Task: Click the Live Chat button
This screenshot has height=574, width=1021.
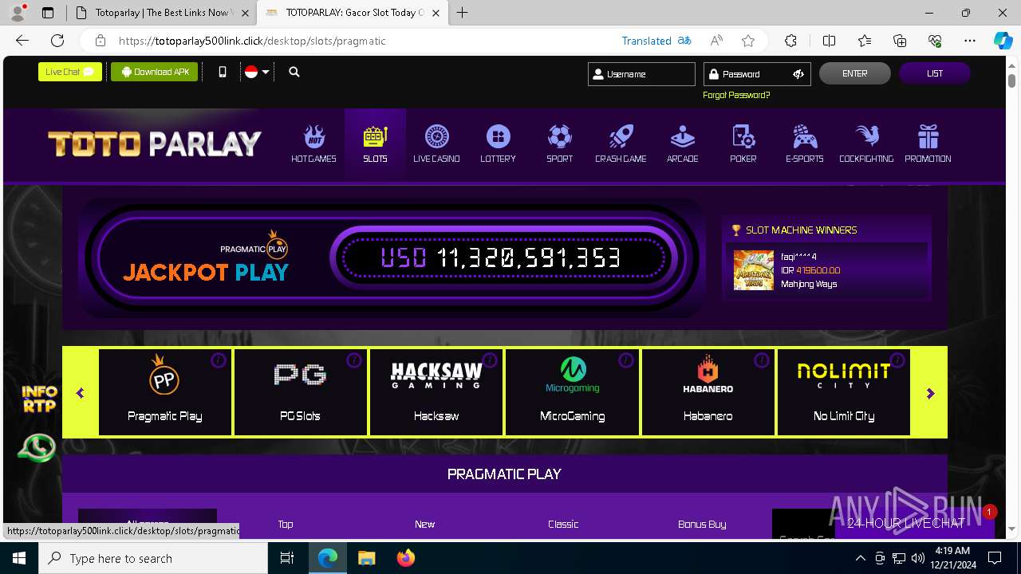Action: tap(70, 72)
